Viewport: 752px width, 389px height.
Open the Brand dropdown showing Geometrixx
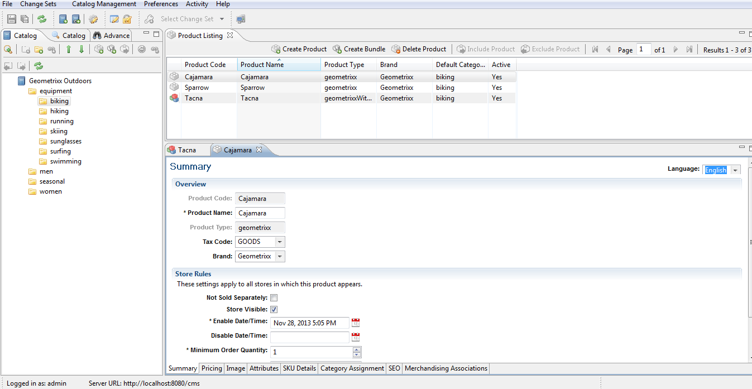pyautogui.click(x=280, y=257)
